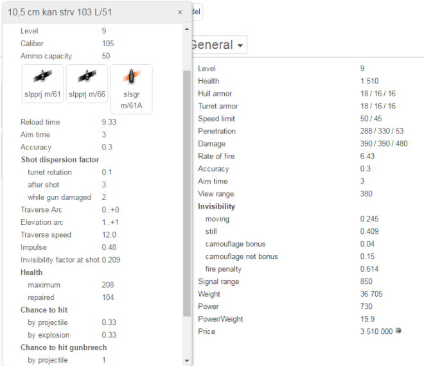Click the Health heading in the gun popup
The image size is (424, 366).
[x=31, y=272]
